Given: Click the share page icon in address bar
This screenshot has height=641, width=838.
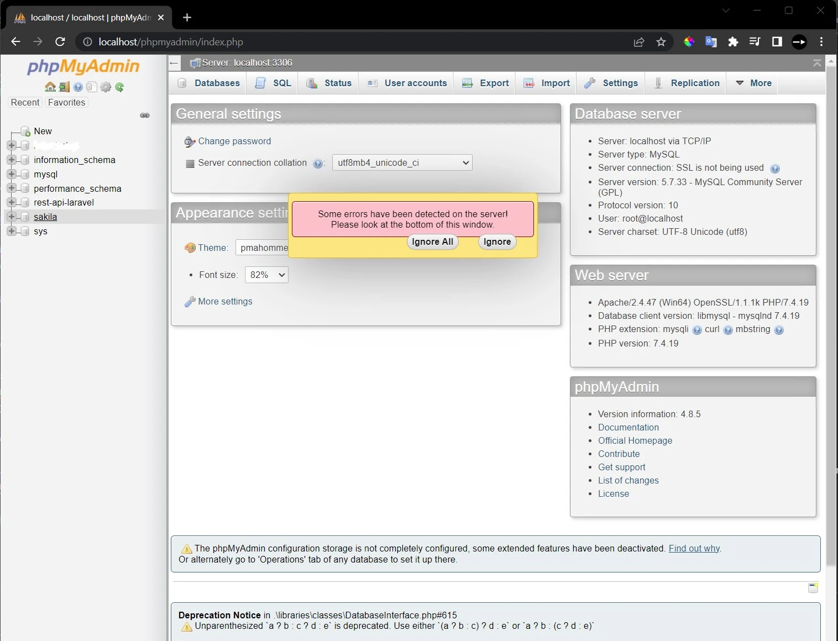Looking at the screenshot, I should pyautogui.click(x=639, y=42).
